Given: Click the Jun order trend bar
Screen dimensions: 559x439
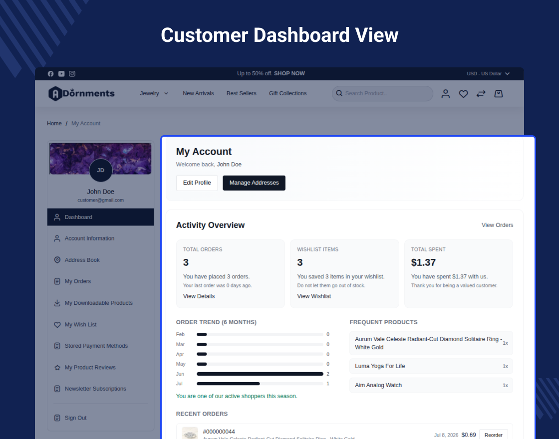Looking at the screenshot, I should pyautogui.click(x=260, y=374).
